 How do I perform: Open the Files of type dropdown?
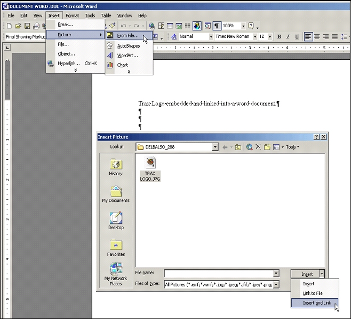pos(276,285)
